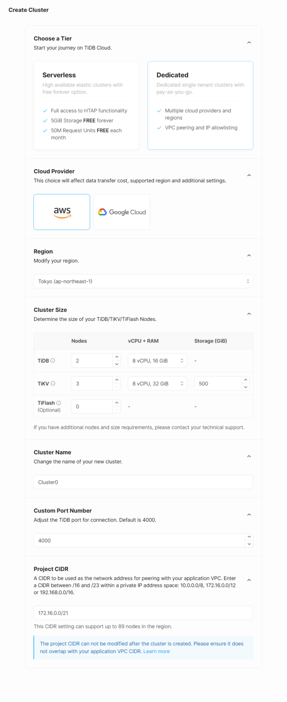This screenshot has width=287, height=702.
Task: Click the TiDB info icon
Action: coord(53,361)
